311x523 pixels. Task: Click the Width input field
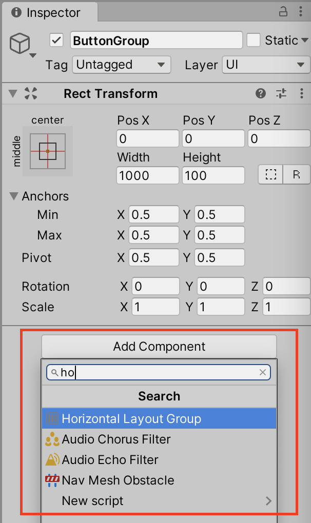pos(147,176)
